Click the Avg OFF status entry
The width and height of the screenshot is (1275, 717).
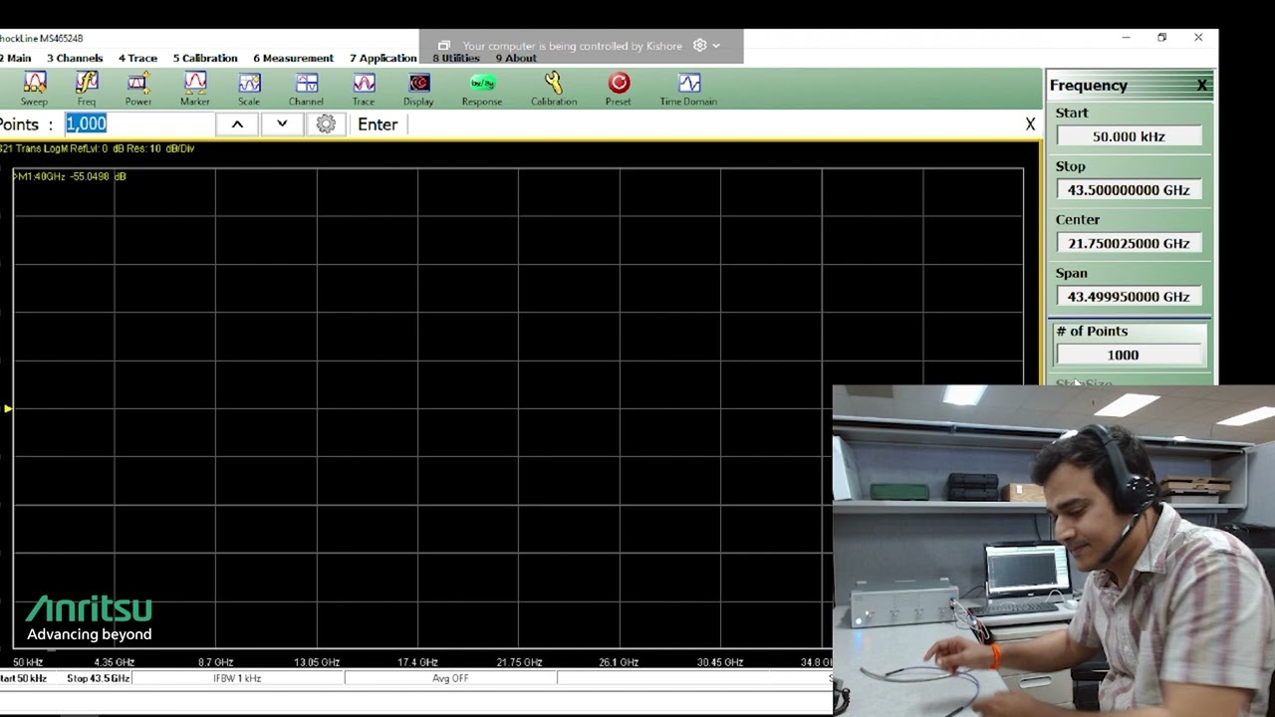click(x=450, y=678)
